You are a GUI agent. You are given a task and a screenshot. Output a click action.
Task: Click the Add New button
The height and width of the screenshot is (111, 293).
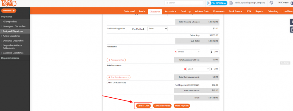(9, 11)
